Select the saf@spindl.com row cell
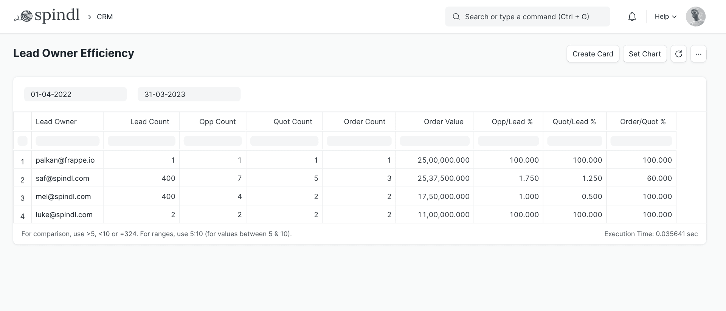The image size is (726, 311). (x=62, y=178)
